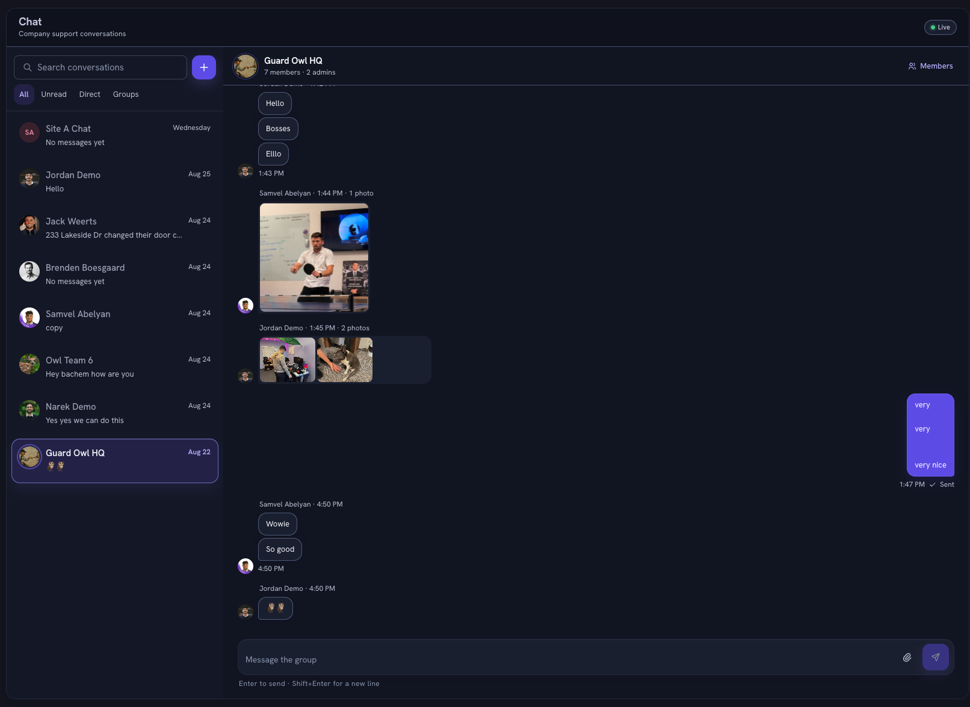Open the Brenden Boesgaard conversation
The height and width of the screenshot is (707, 970).
click(115, 274)
